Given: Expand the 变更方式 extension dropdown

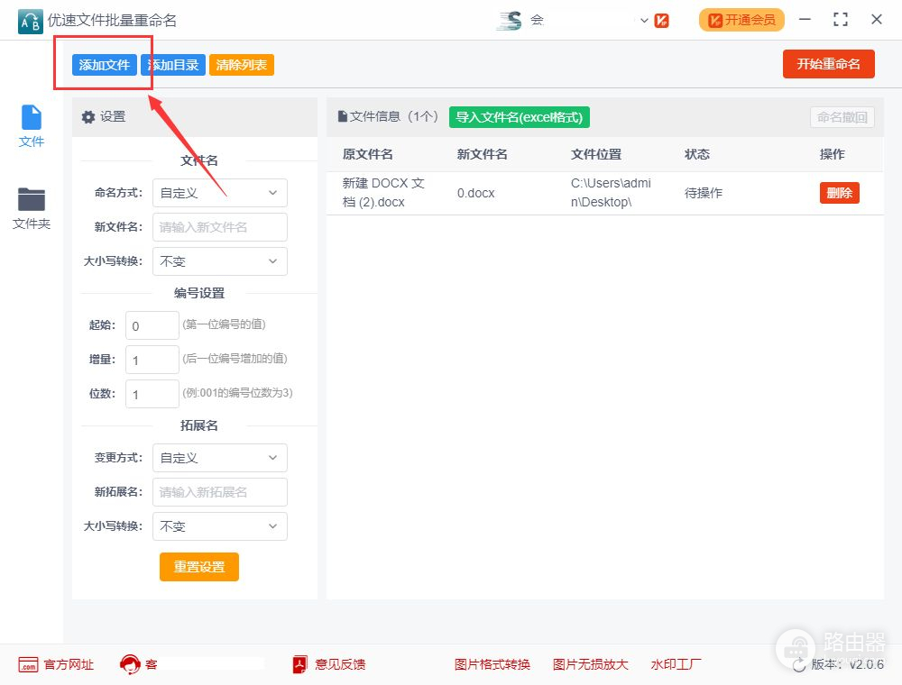Looking at the screenshot, I should 219,458.
